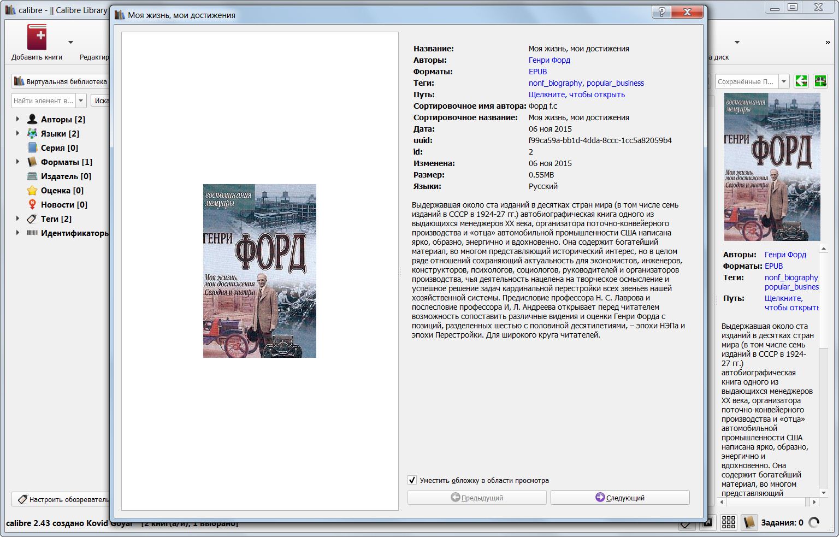Click the Издатель printer icon
Viewport: 839px width, 537px height.
click(32, 176)
